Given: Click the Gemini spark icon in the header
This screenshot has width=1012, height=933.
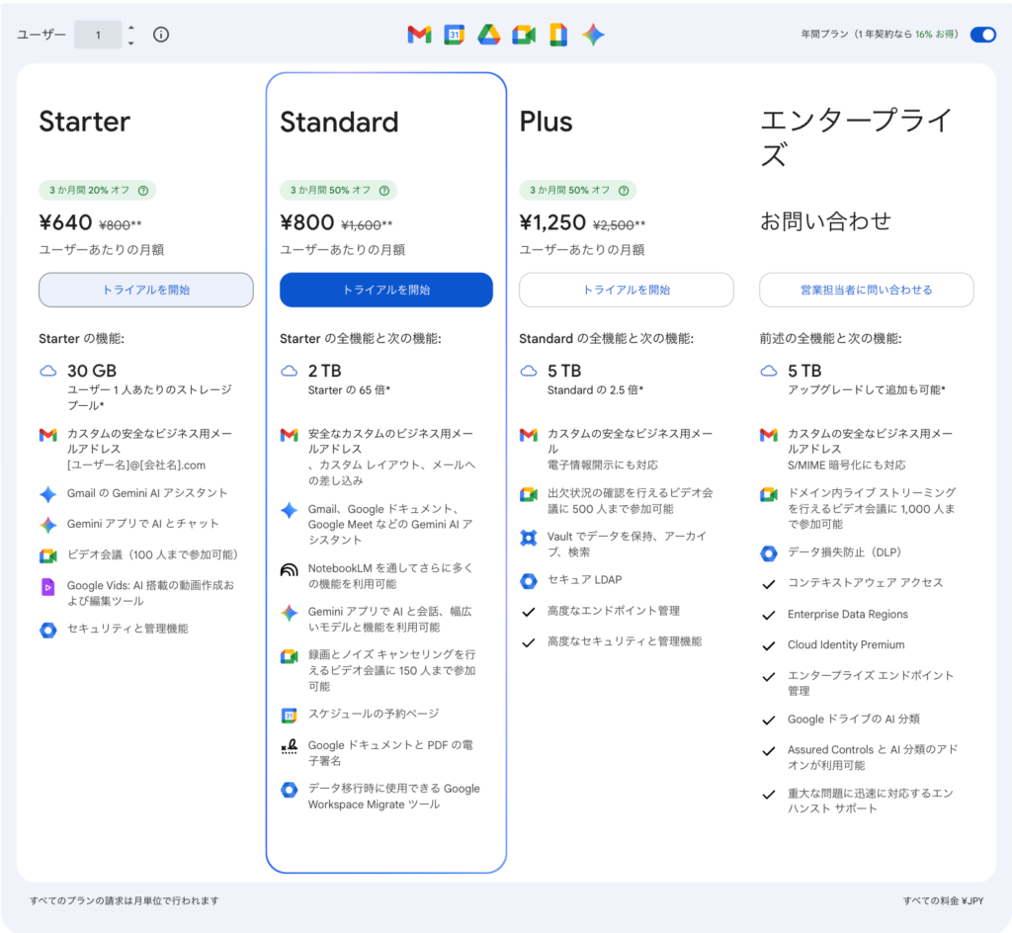Looking at the screenshot, I should tap(593, 35).
